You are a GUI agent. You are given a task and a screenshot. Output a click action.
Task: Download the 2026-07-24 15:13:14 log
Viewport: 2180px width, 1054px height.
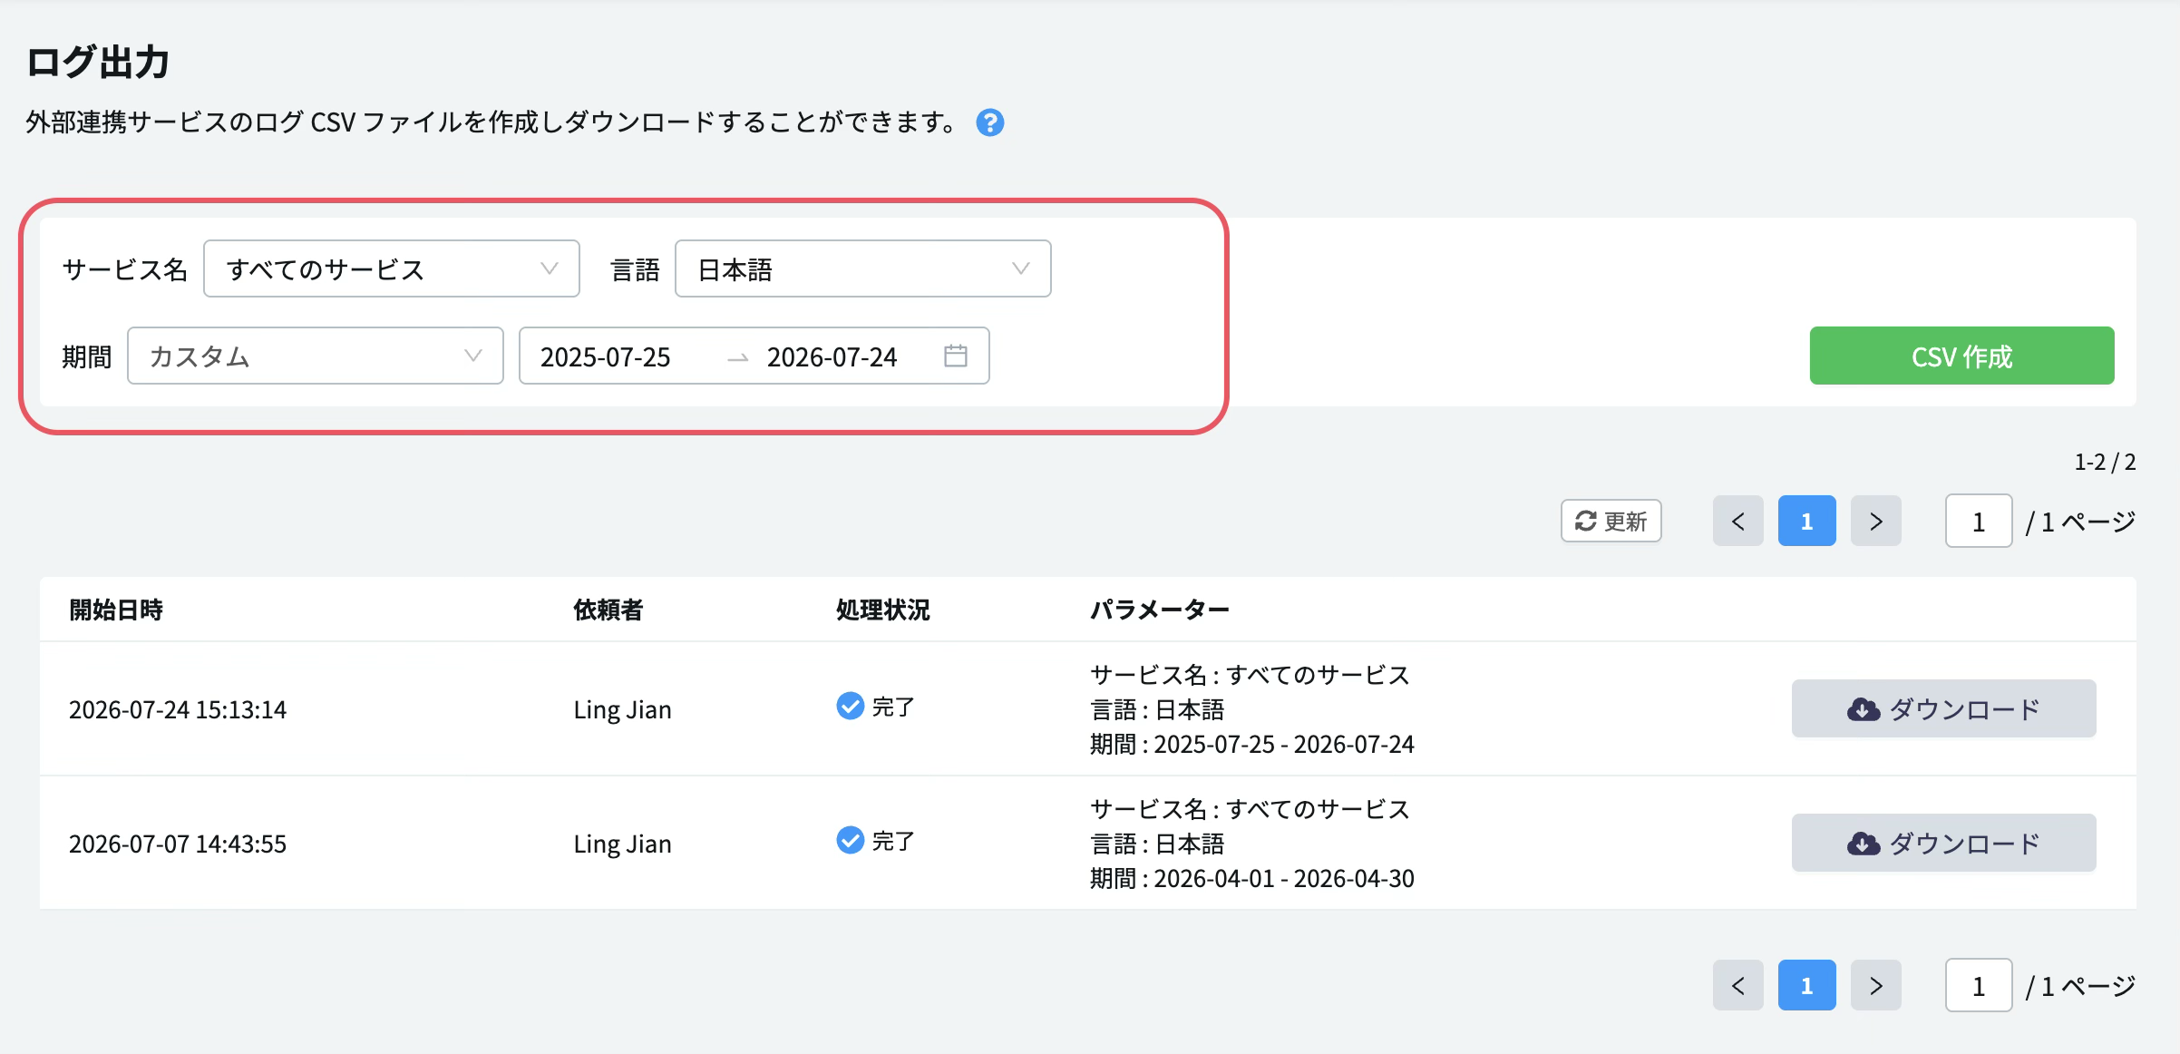coord(1943,708)
